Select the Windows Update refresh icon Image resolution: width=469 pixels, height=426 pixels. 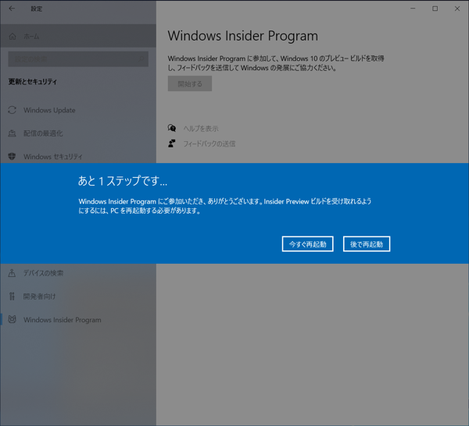[13, 110]
